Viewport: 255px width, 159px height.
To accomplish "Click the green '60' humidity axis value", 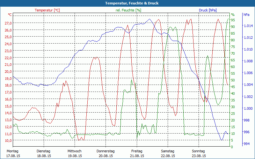I will [233, 67].
